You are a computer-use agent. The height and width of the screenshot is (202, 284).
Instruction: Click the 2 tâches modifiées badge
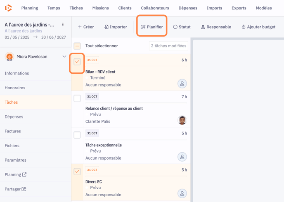(x=168, y=46)
